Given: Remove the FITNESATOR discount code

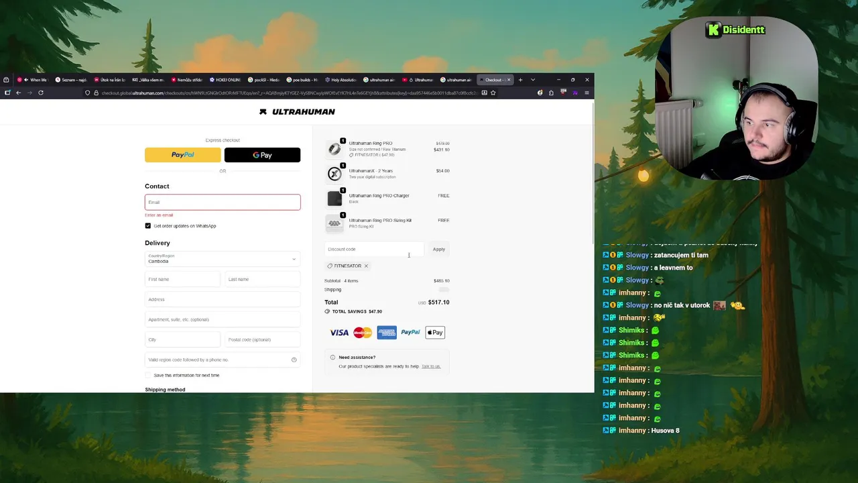Looking at the screenshot, I should click(366, 266).
